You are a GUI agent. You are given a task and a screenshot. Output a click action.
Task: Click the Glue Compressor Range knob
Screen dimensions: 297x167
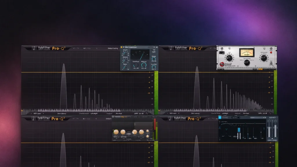[x=154, y=59]
